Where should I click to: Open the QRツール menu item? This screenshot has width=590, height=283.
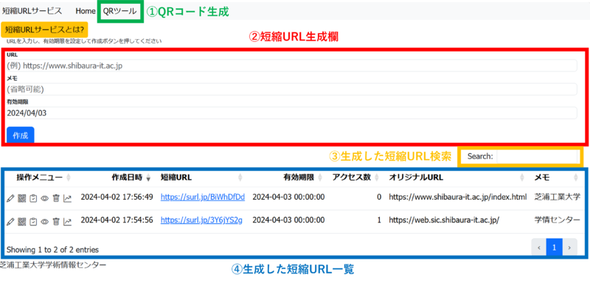[x=120, y=11]
